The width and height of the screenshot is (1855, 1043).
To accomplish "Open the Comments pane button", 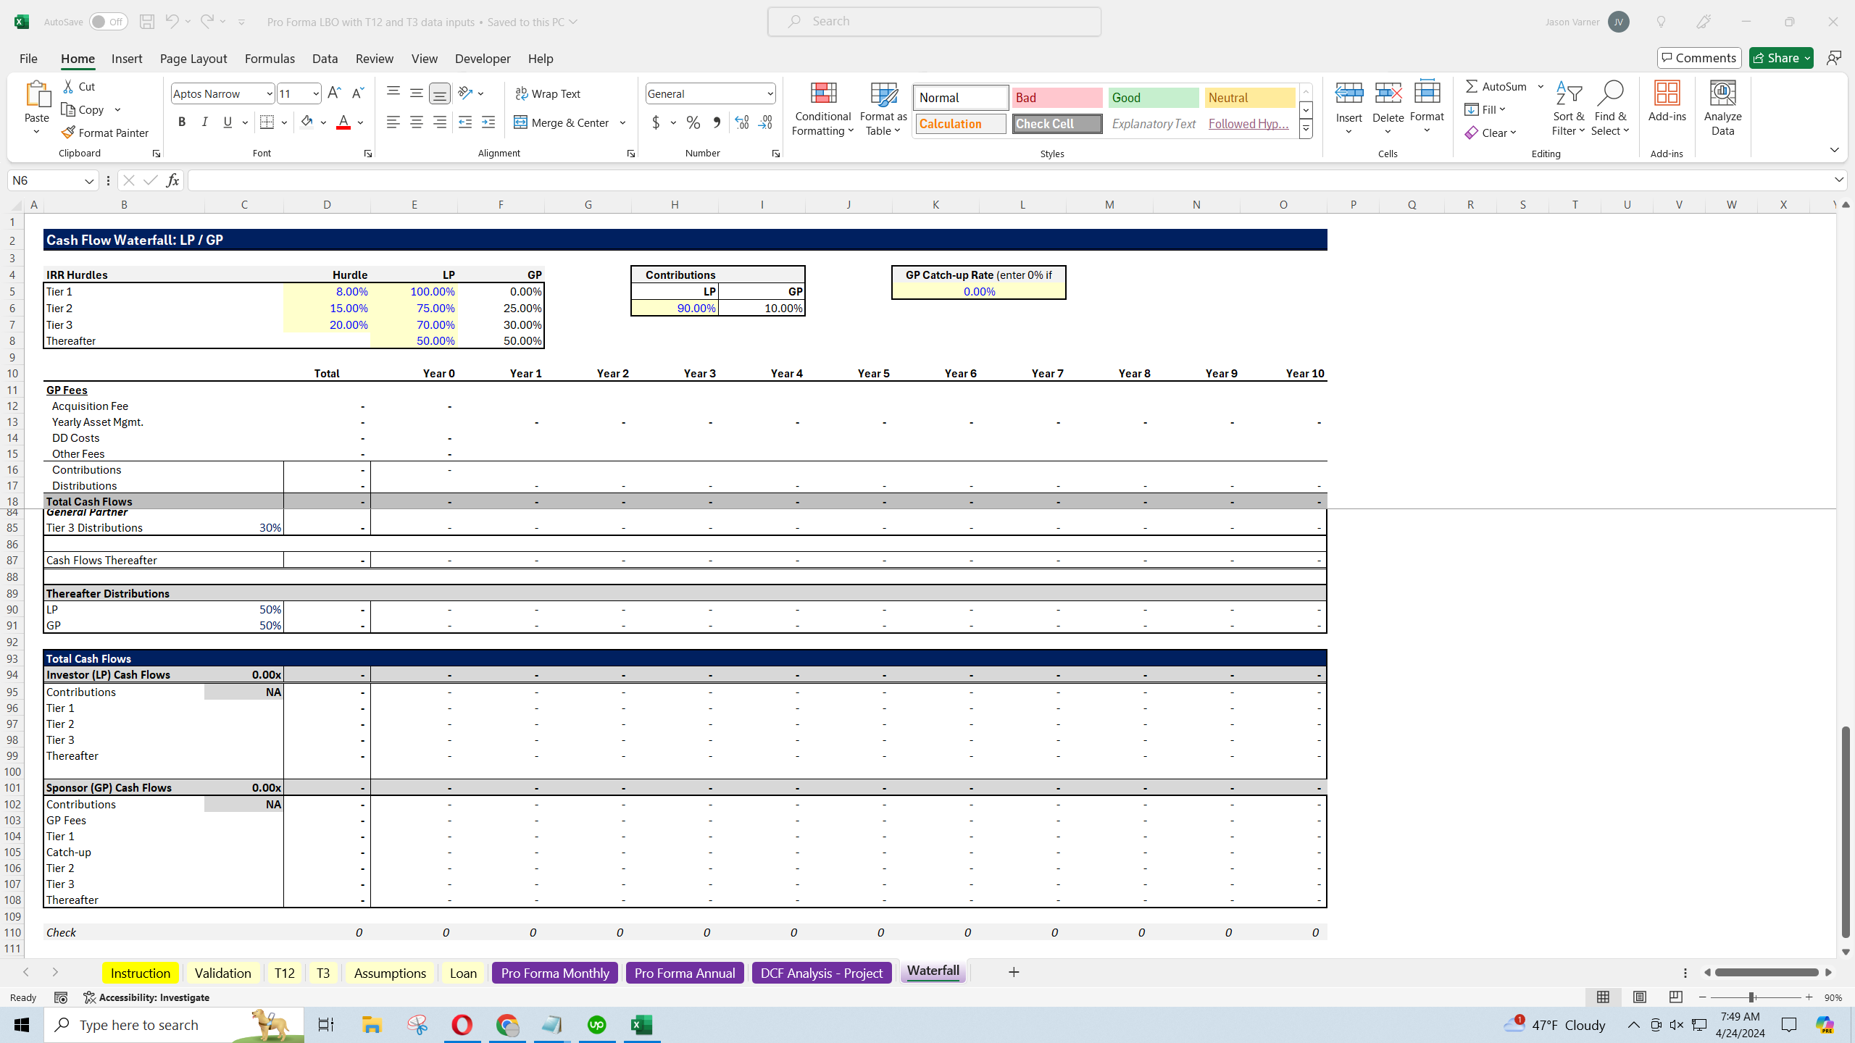I will coord(1699,58).
